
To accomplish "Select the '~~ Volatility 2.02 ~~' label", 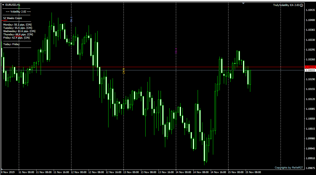I will [x=18, y=12].
